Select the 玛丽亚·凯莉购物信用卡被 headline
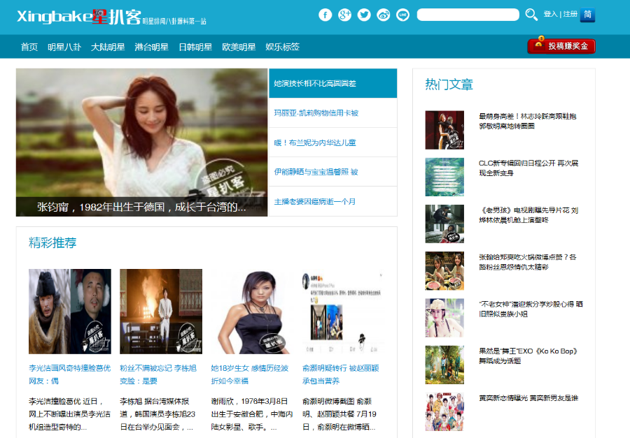The height and width of the screenshot is (438, 630). click(316, 113)
